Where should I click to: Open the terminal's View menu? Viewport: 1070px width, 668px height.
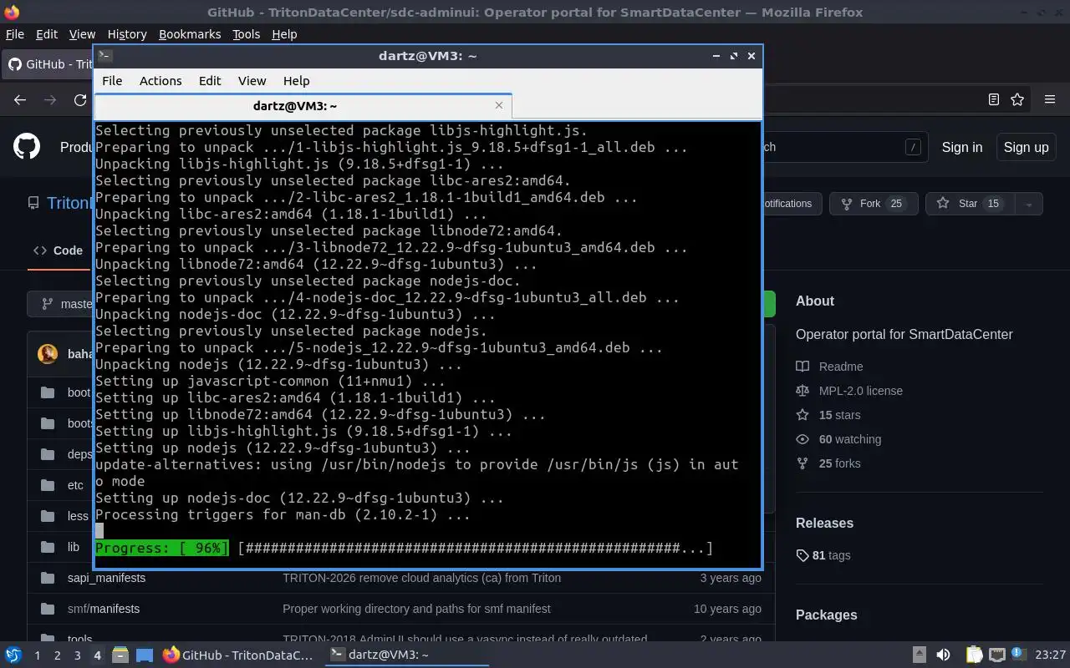click(252, 81)
